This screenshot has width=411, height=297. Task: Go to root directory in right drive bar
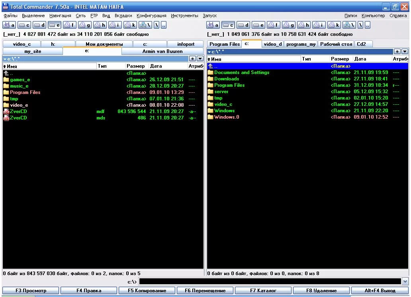361,25
